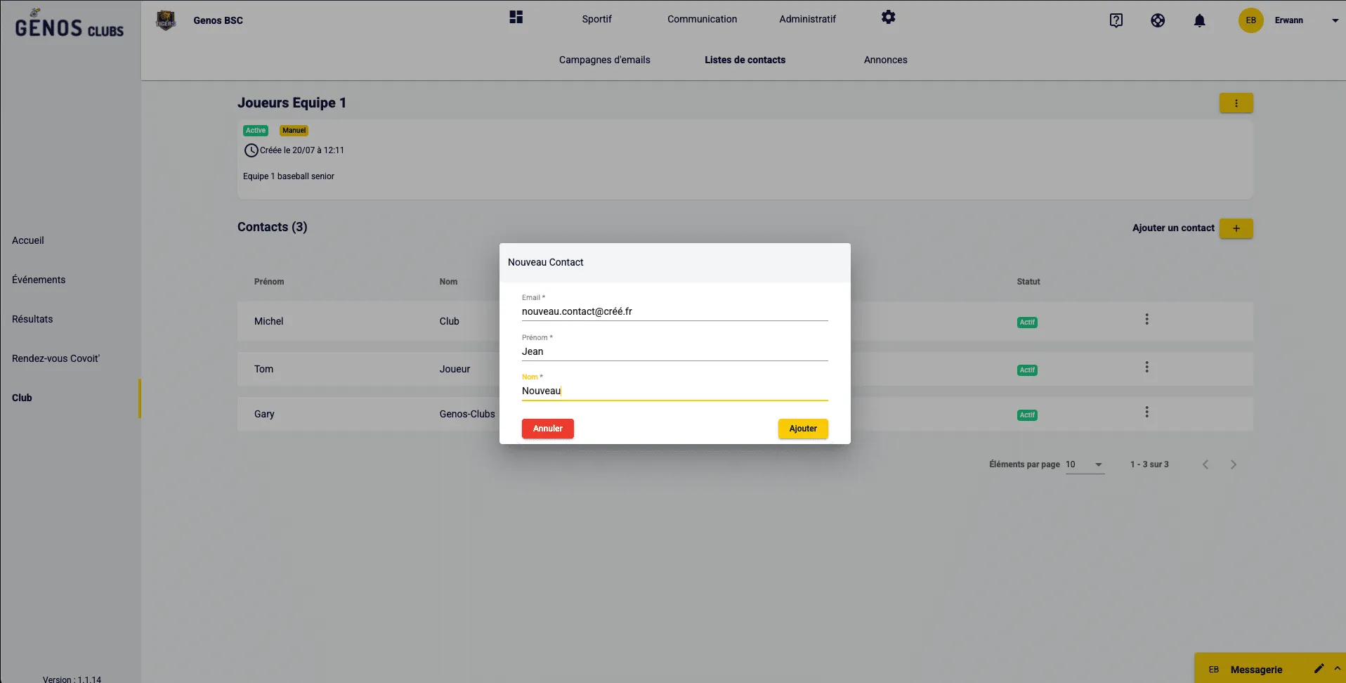1346x683 pixels.
Task: Switch to Campagnes d'emails tab
Action: [x=604, y=60]
